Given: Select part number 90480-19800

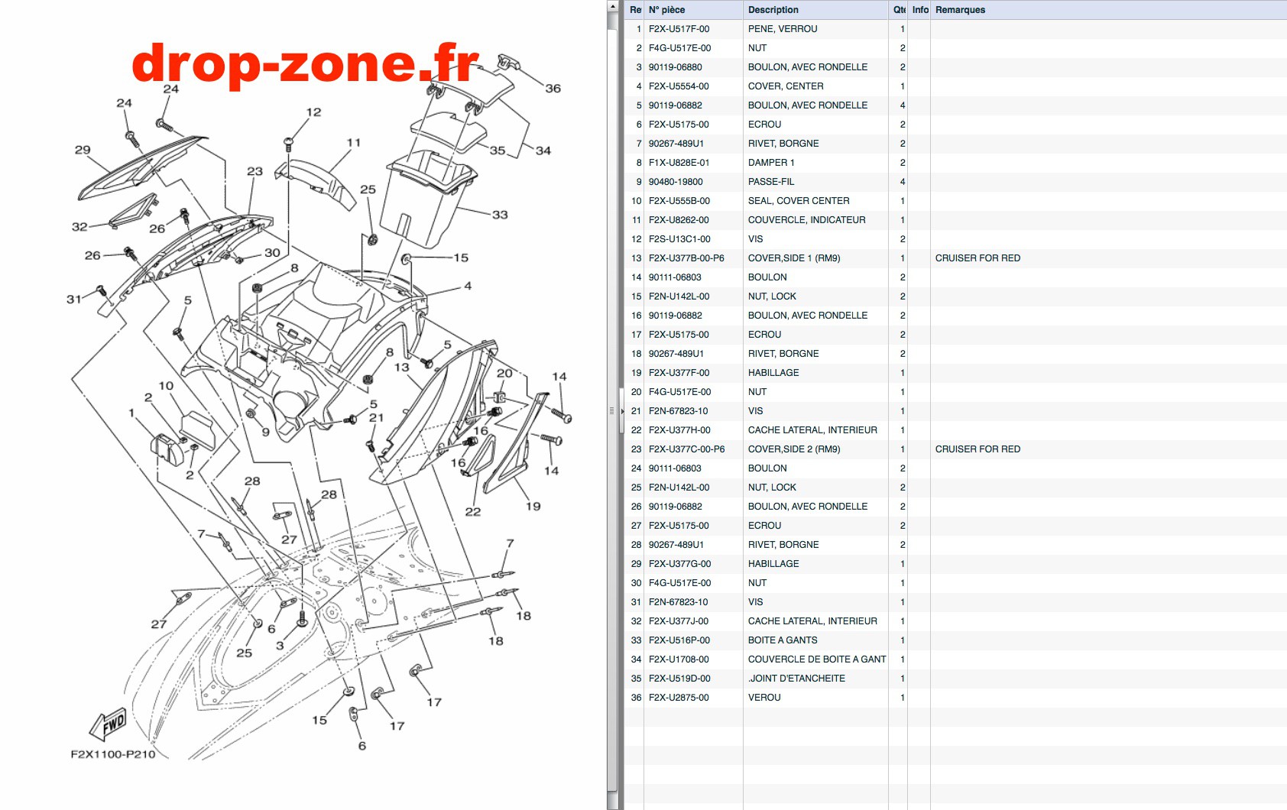Looking at the screenshot, I should point(676,182).
